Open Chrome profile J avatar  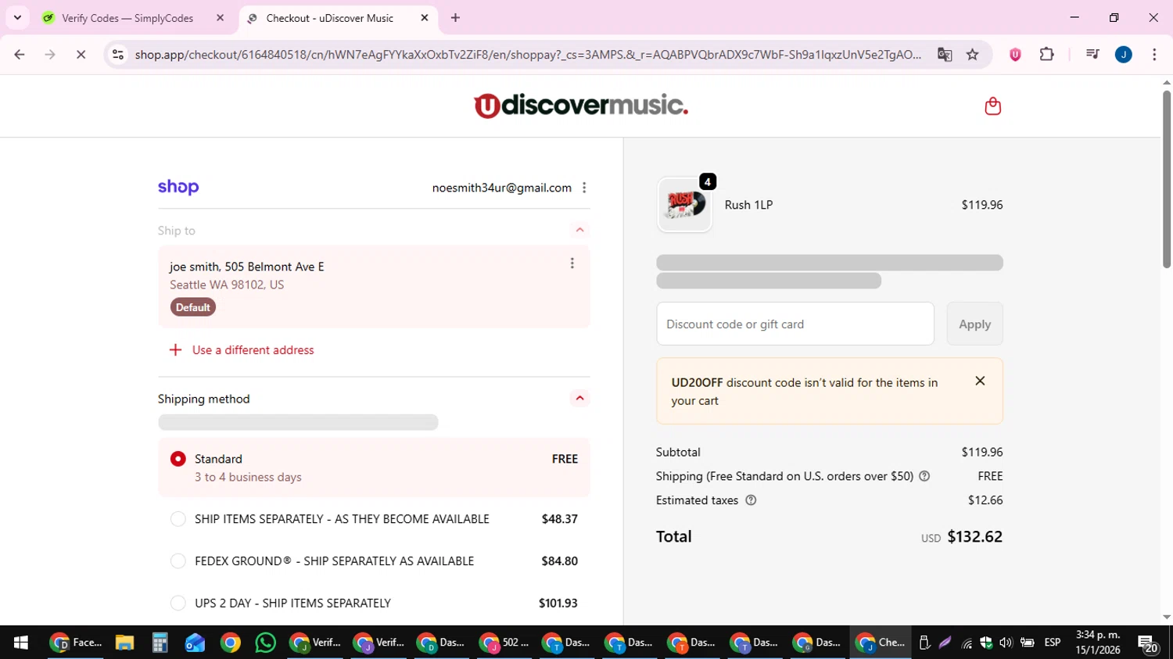coord(1124,55)
